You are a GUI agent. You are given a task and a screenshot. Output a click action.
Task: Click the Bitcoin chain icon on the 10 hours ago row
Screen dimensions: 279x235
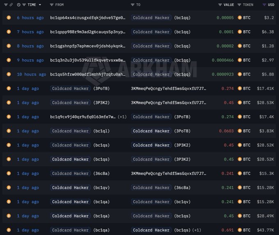pos(9,74)
